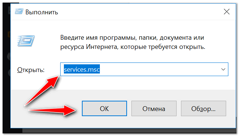
Task: Click the line starting "Введите имя программы"
Action: tap(132, 37)
